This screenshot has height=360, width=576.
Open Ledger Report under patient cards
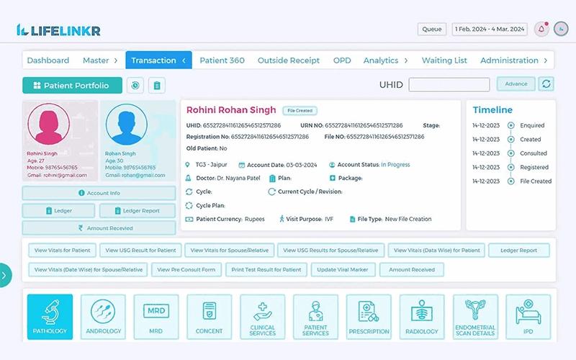[138, 210]
